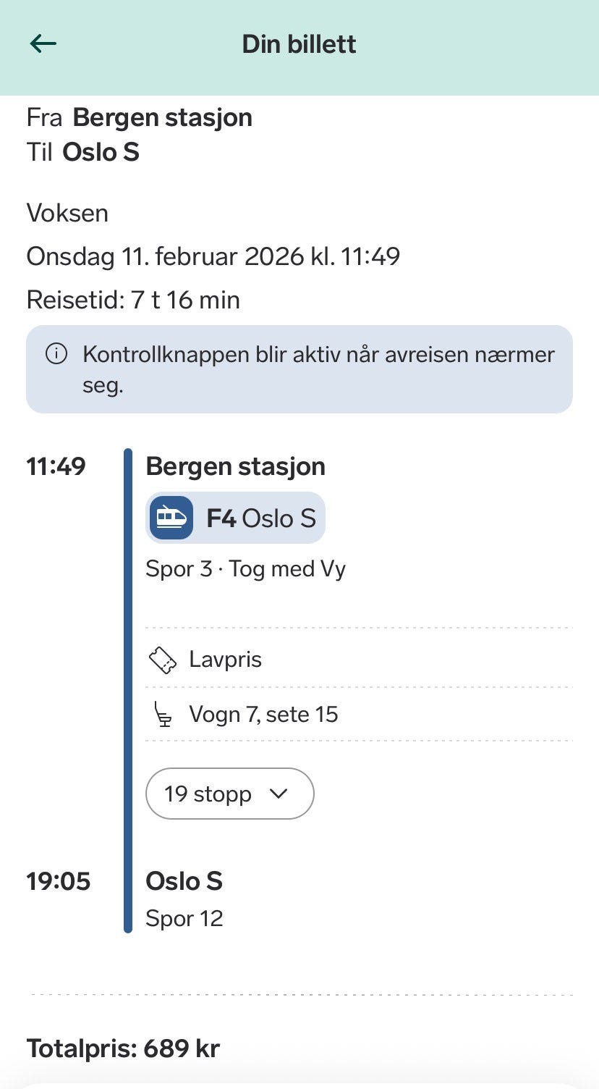
Task: Click the chevron arrow in 19 stopp
Action: (x=278, y=794)
